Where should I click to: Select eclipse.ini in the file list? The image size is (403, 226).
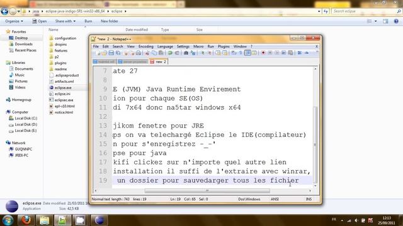click(62, 94)
